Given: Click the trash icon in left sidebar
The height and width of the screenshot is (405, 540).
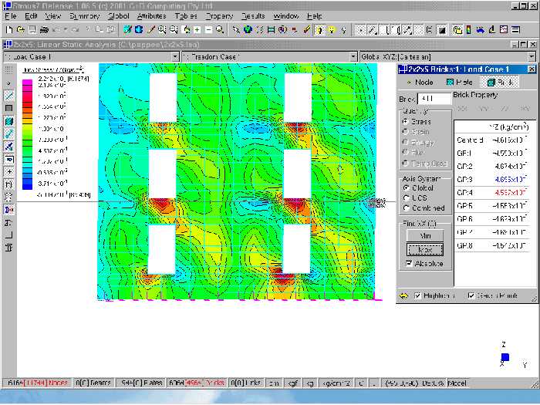Looking at the screenshot, I should [8, 247].
